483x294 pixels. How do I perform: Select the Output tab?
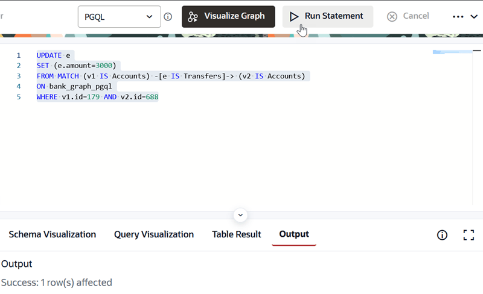[294, 234]
